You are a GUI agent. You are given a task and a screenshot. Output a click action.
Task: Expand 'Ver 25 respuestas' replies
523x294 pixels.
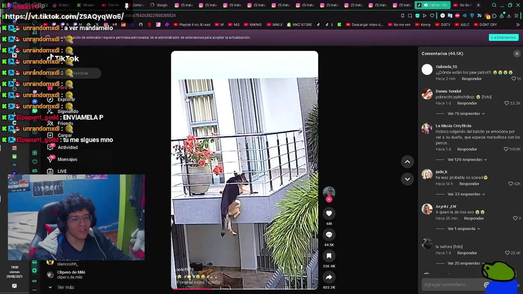[466, 263]
